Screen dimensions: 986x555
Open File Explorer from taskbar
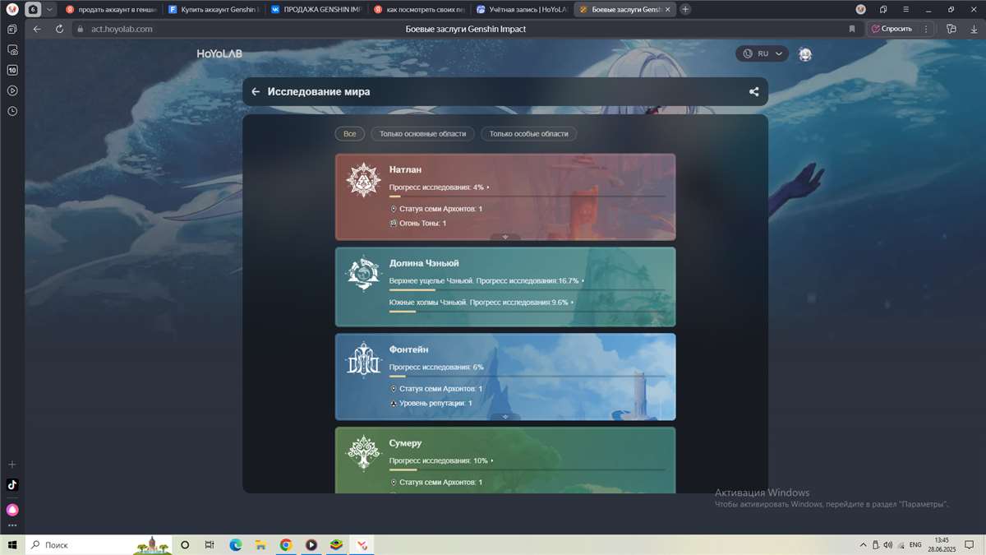(260, 545)
